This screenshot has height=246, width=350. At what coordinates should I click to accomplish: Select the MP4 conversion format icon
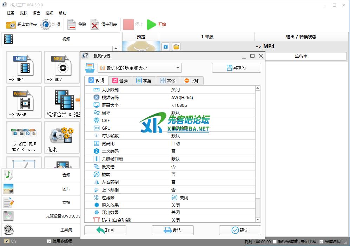(x=24, y=67)
